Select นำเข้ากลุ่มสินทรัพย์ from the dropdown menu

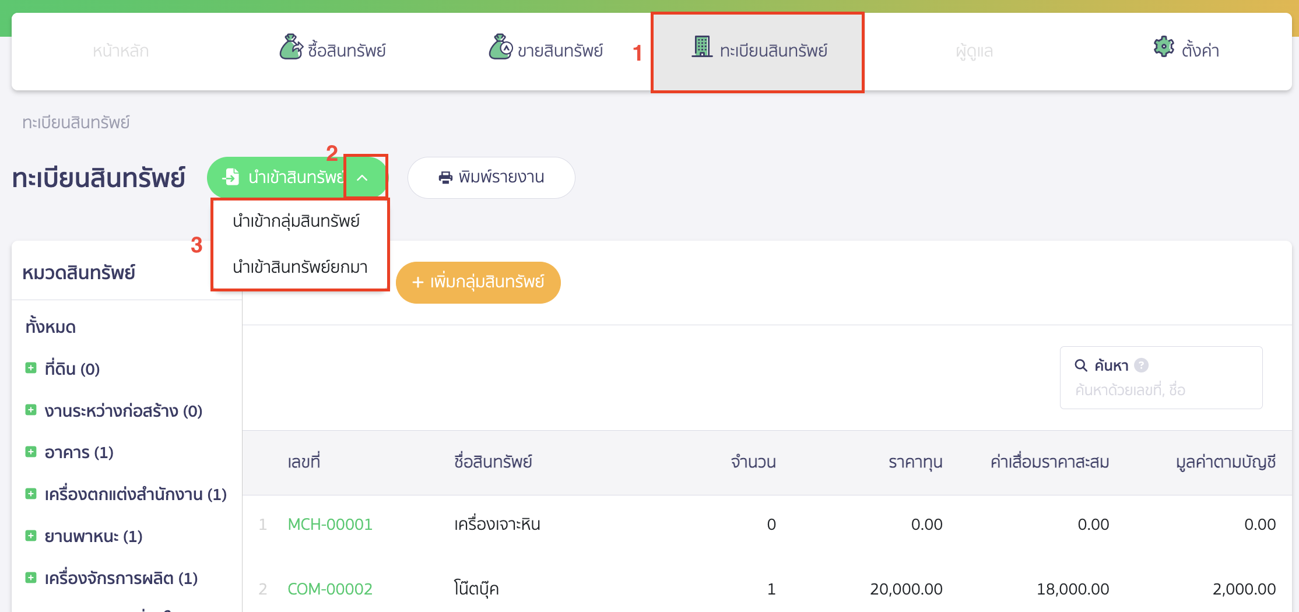click(x=296, y=221)
